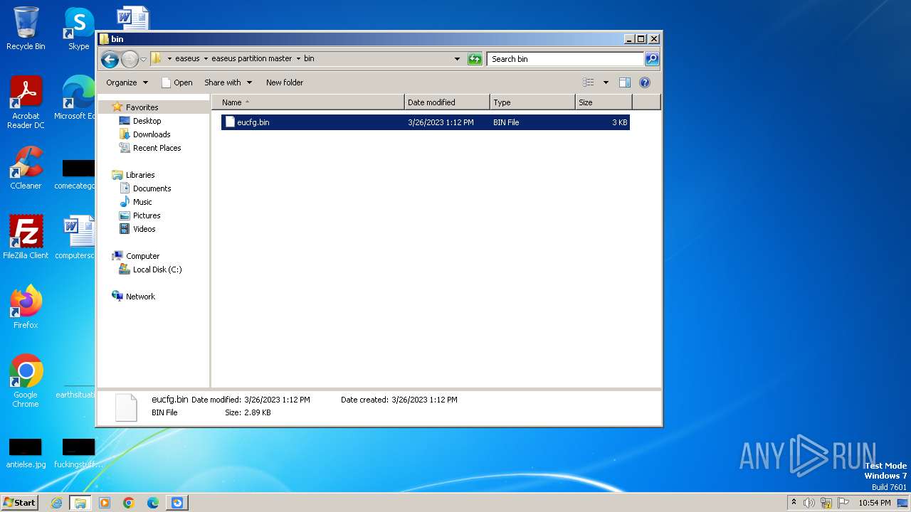Click the volume speaker tray icon

(809, 503)
